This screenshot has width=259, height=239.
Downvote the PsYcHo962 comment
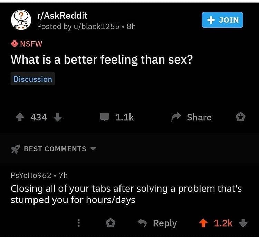[243, 223]
